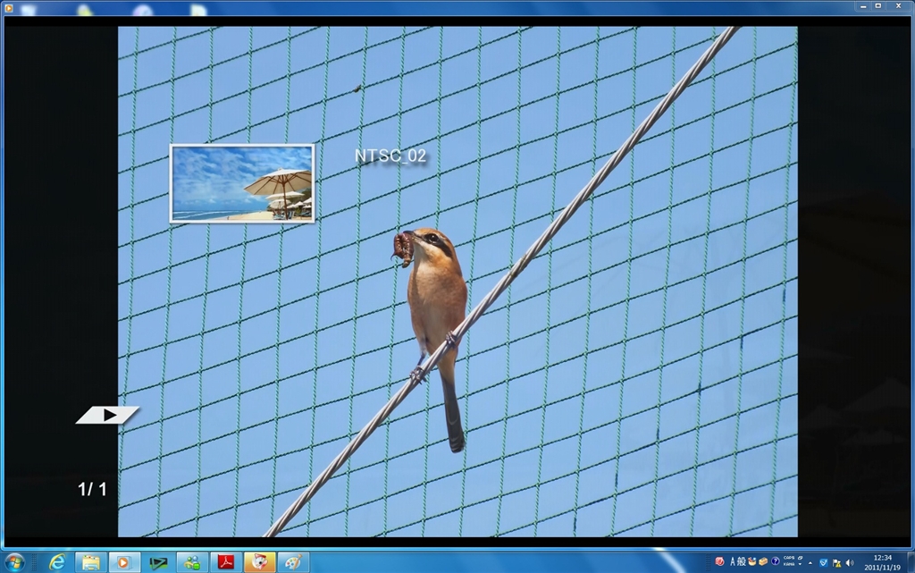Open Windows Live Messenger taskbar icon
This screenshot has width=915, height=573.
[x=192, y=562]
